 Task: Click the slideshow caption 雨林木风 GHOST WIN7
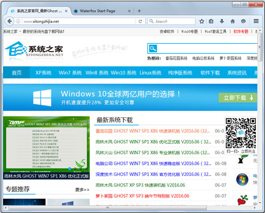[46, 176]
